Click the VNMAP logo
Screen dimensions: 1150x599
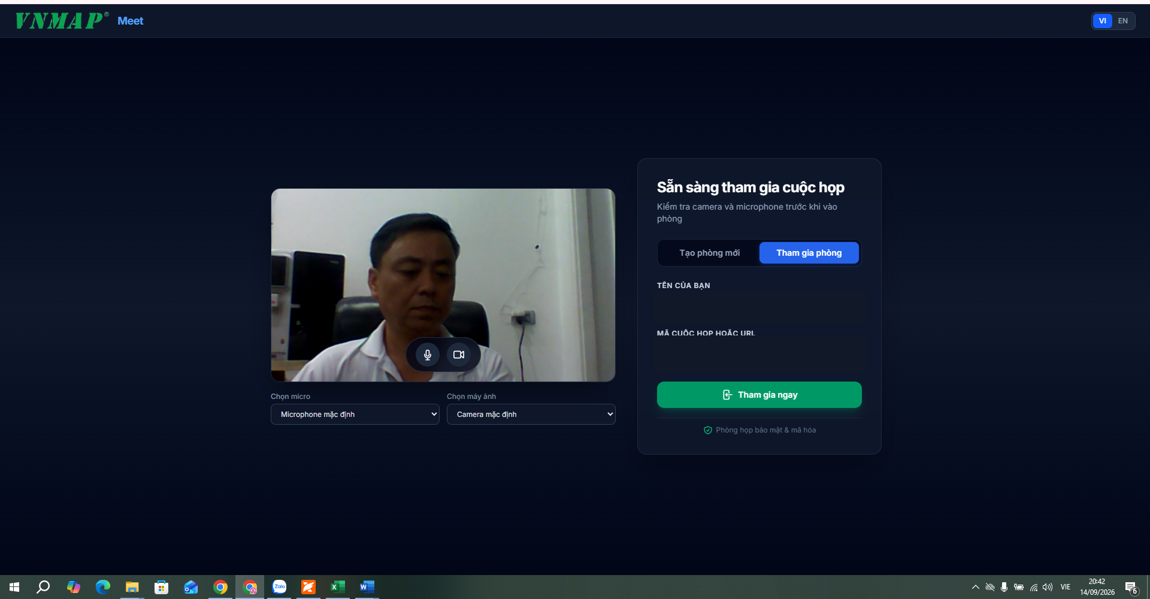pyautogui.click(x=62, y=21)
